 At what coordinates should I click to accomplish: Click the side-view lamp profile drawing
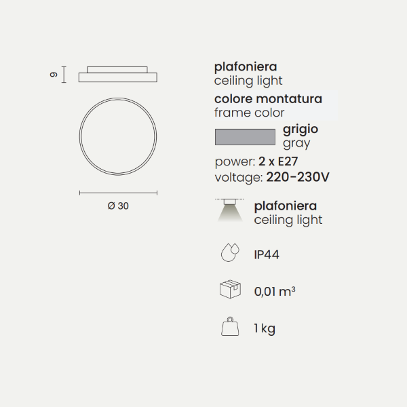pyautogui.click(x=119, y=74)
